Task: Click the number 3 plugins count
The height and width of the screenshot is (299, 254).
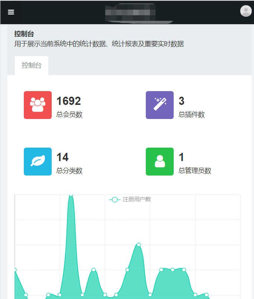Action: [181, 101]
